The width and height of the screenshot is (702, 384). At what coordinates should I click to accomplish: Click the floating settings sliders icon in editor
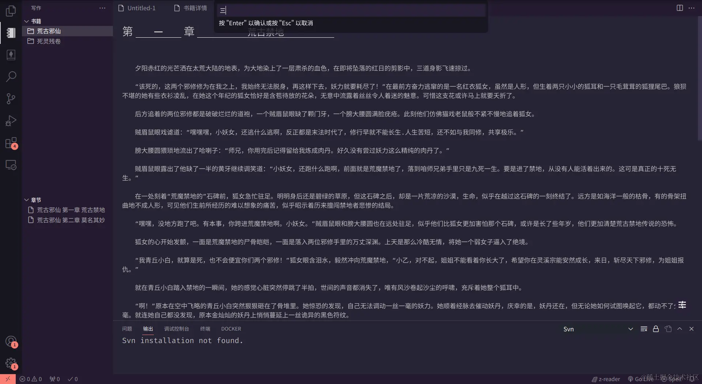(682, 305)
